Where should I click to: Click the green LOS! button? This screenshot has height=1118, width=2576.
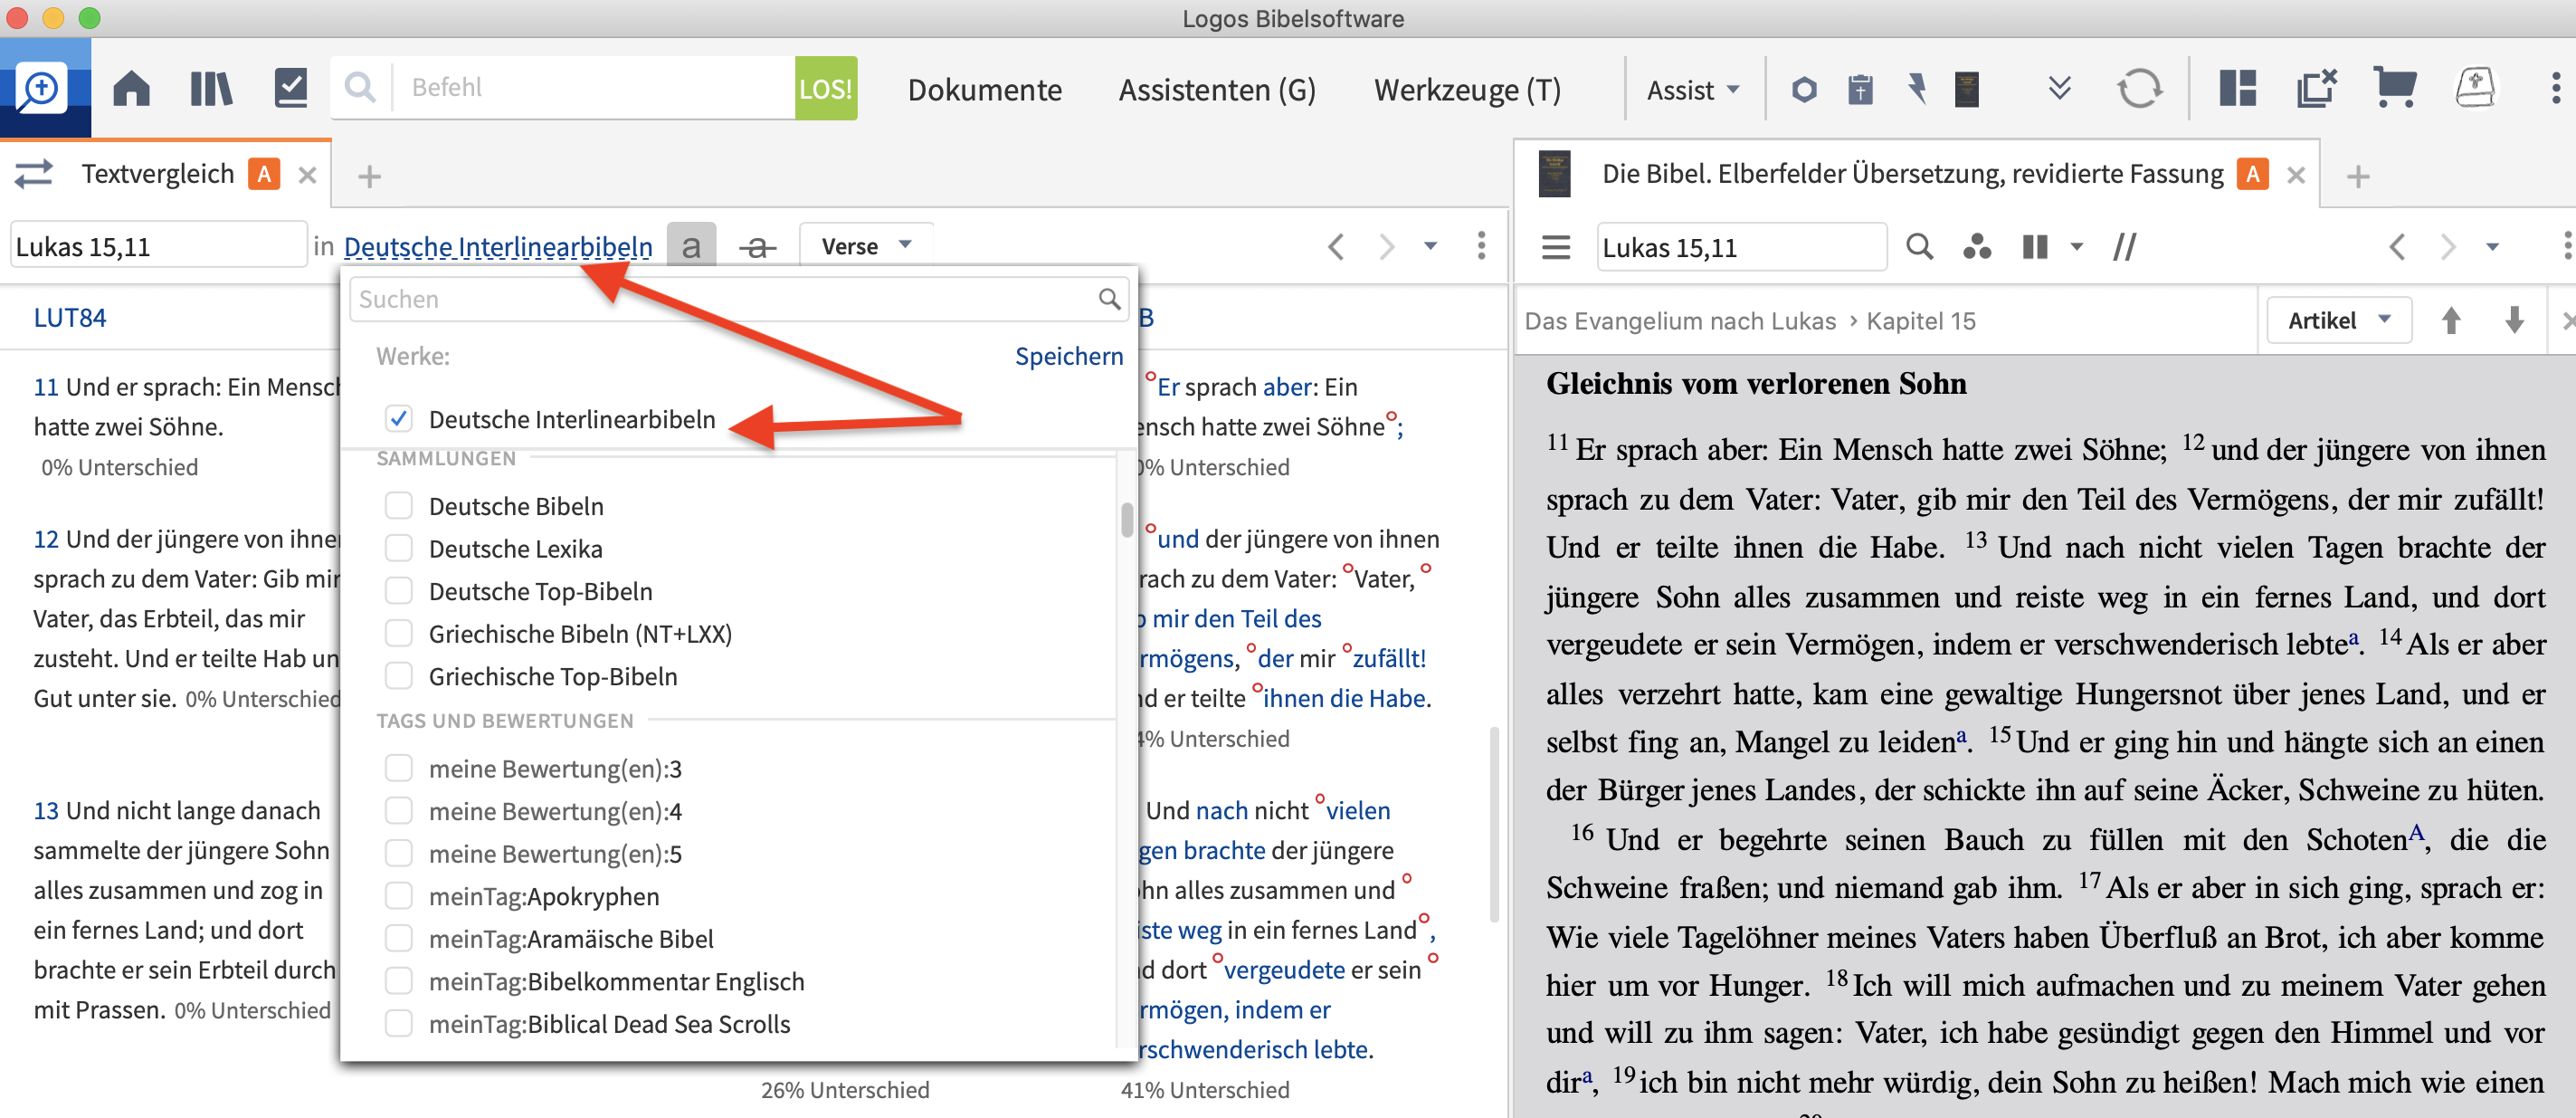coord(825,88)
